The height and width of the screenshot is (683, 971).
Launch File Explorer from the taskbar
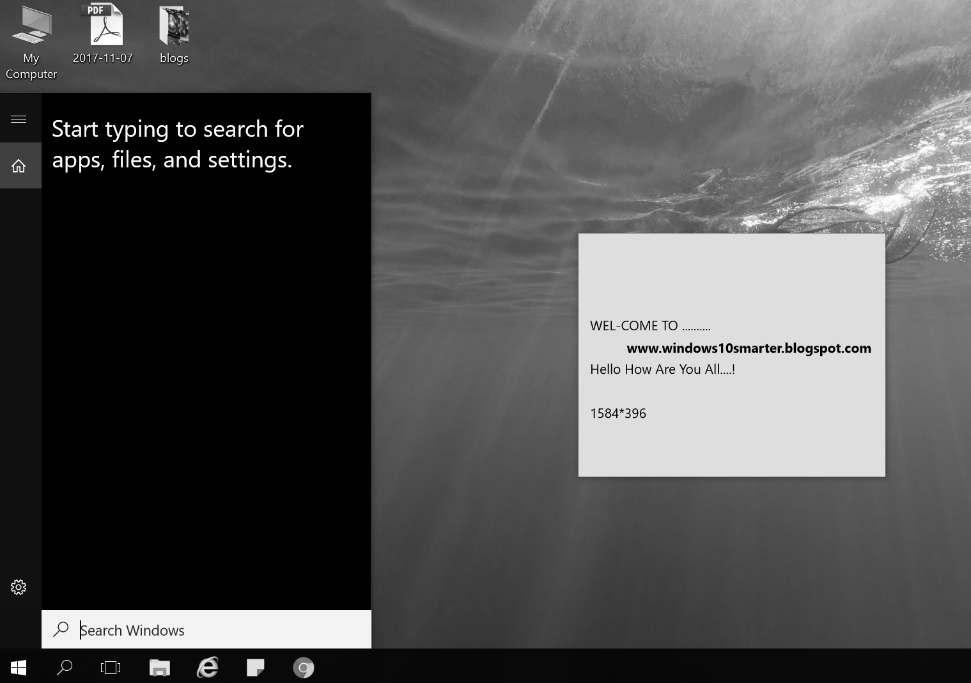click(x=159, y=667)
